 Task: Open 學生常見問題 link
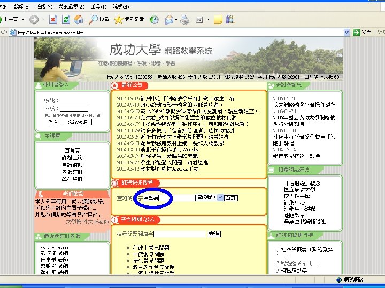[x=148, y=260]
